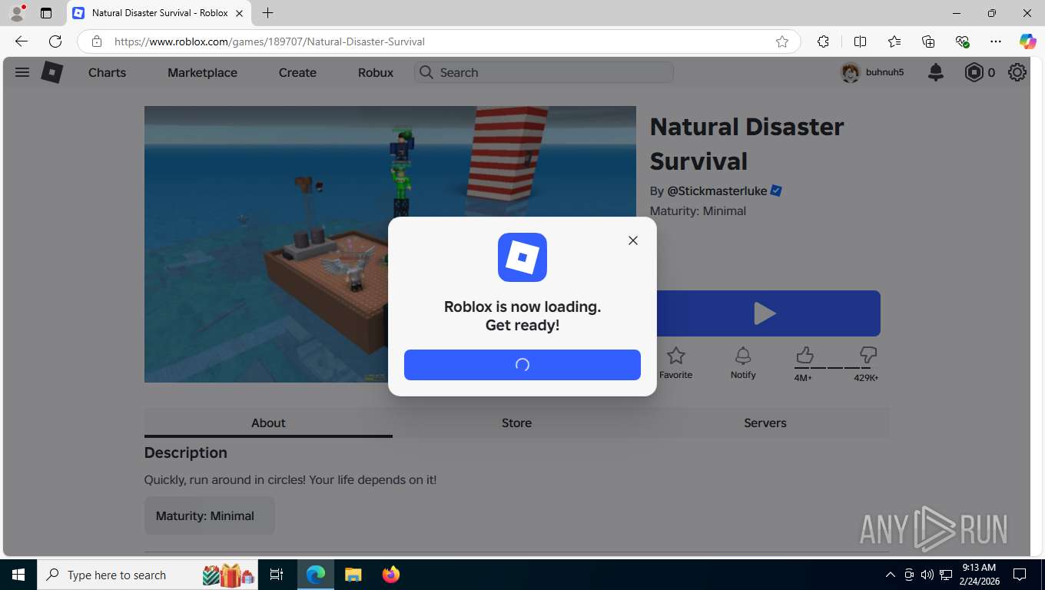Switch to the Store tab

516,423
